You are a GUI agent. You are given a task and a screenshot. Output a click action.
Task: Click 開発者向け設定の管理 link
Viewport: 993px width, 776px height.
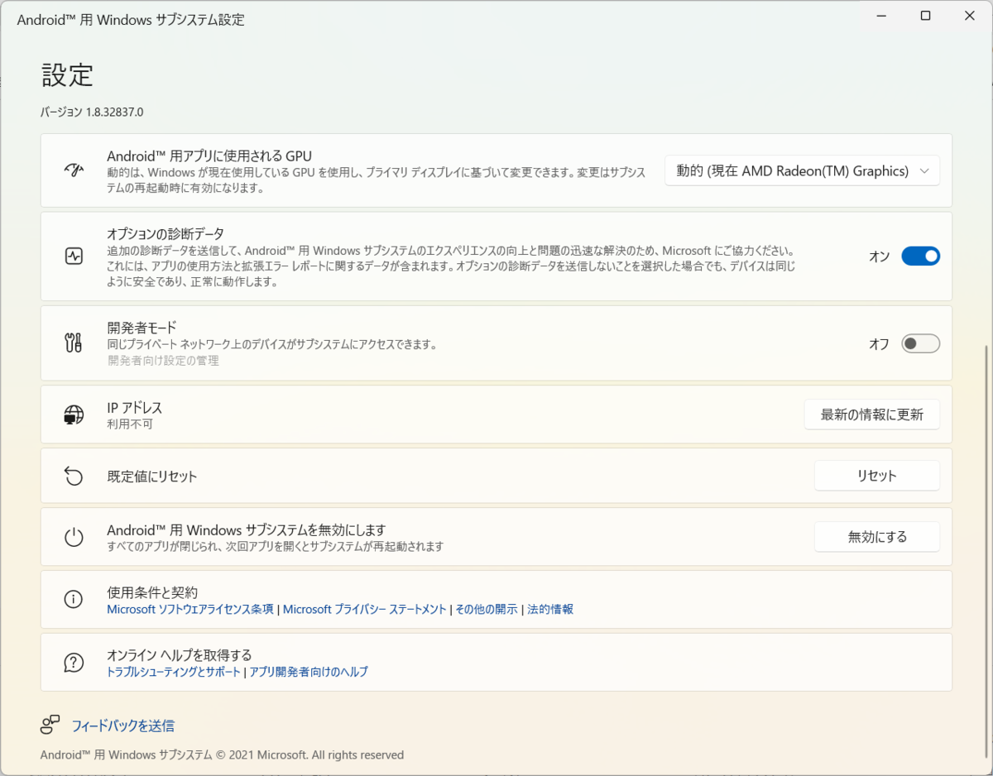tap(164, 361)
